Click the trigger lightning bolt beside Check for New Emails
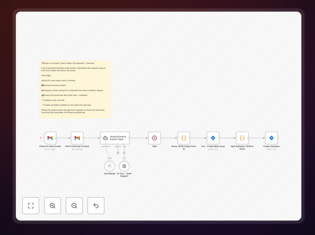The width and height of the screenshot is (315, 235). [41, 138]
